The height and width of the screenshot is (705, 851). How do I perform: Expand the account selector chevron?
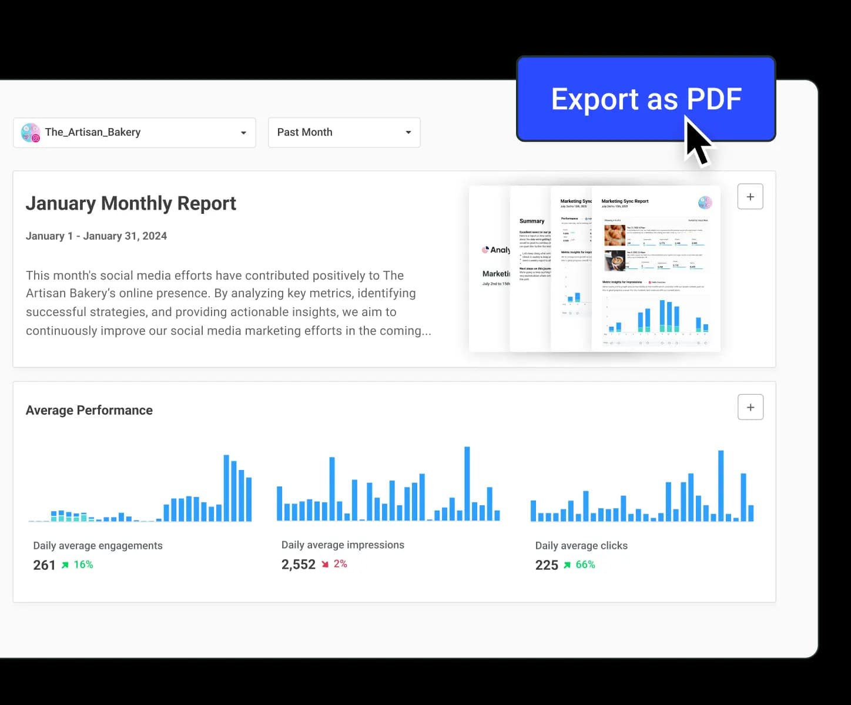click(243, 133)
